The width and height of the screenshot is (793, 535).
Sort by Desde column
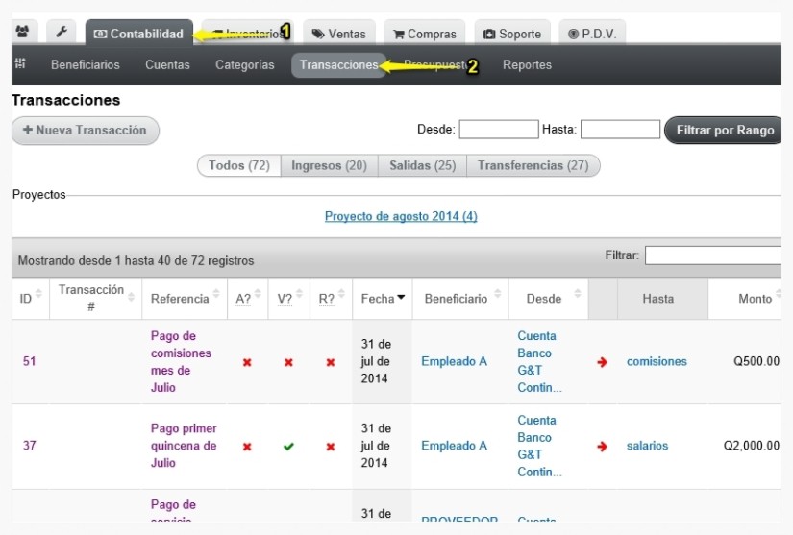(548, 298)
